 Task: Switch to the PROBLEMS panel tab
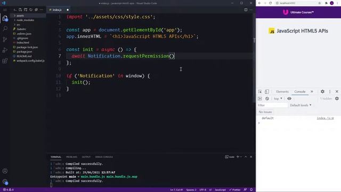tap(71, 157)
